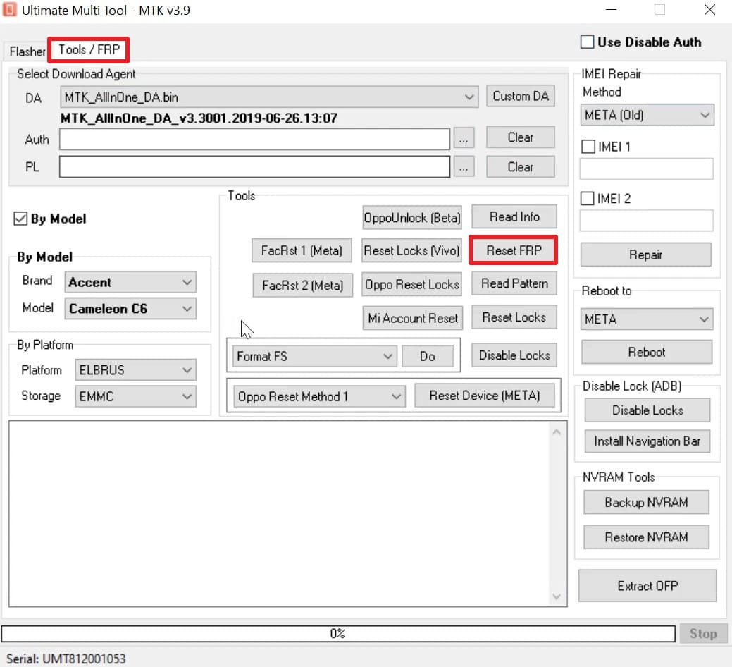Click Backup NVRAM button
Image resolution: width=732 pixels, height=667 pixels.
click(x=646, y=502)
